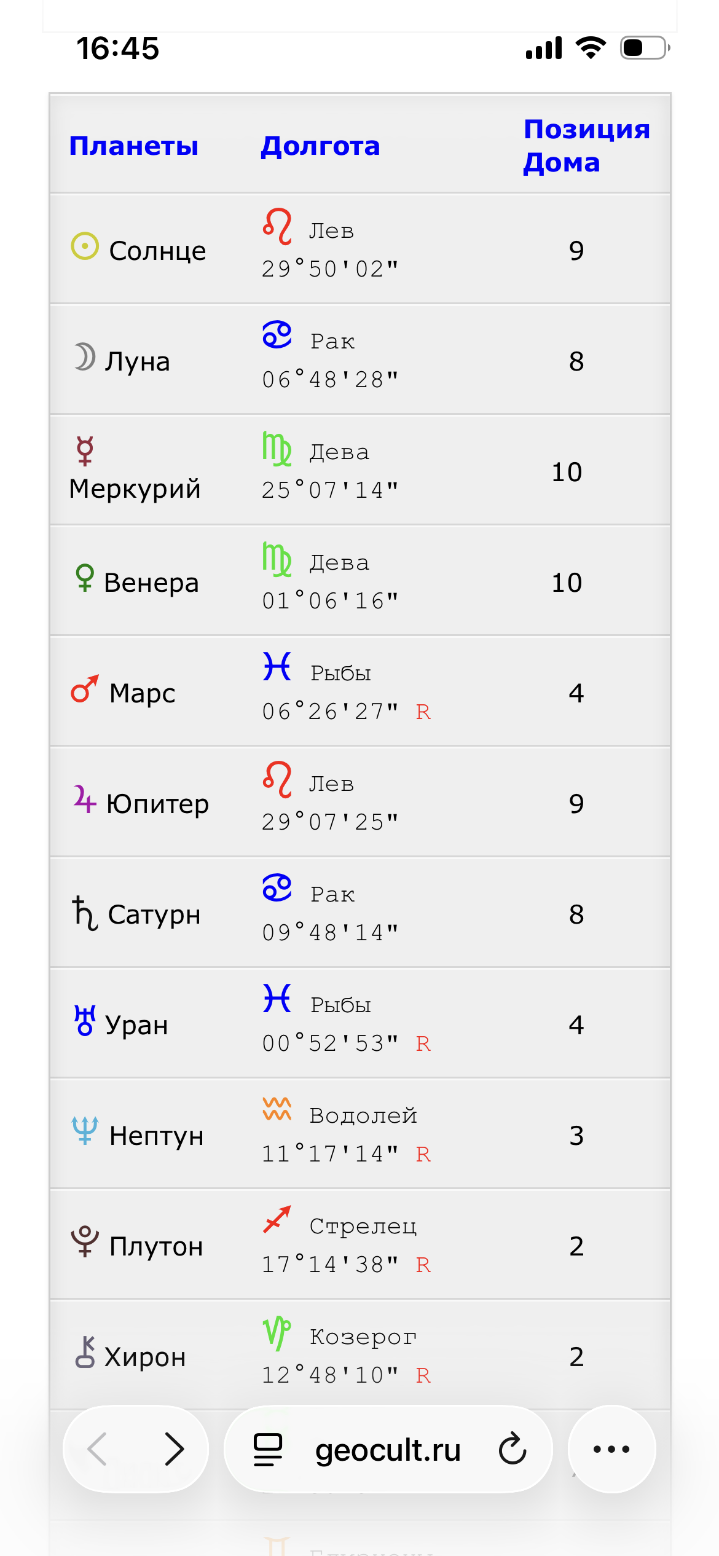Tap the Safari forward arrow button

coord(175,1449)
